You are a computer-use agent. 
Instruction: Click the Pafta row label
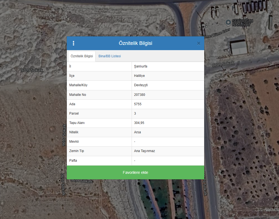click(x=73, y=160)
